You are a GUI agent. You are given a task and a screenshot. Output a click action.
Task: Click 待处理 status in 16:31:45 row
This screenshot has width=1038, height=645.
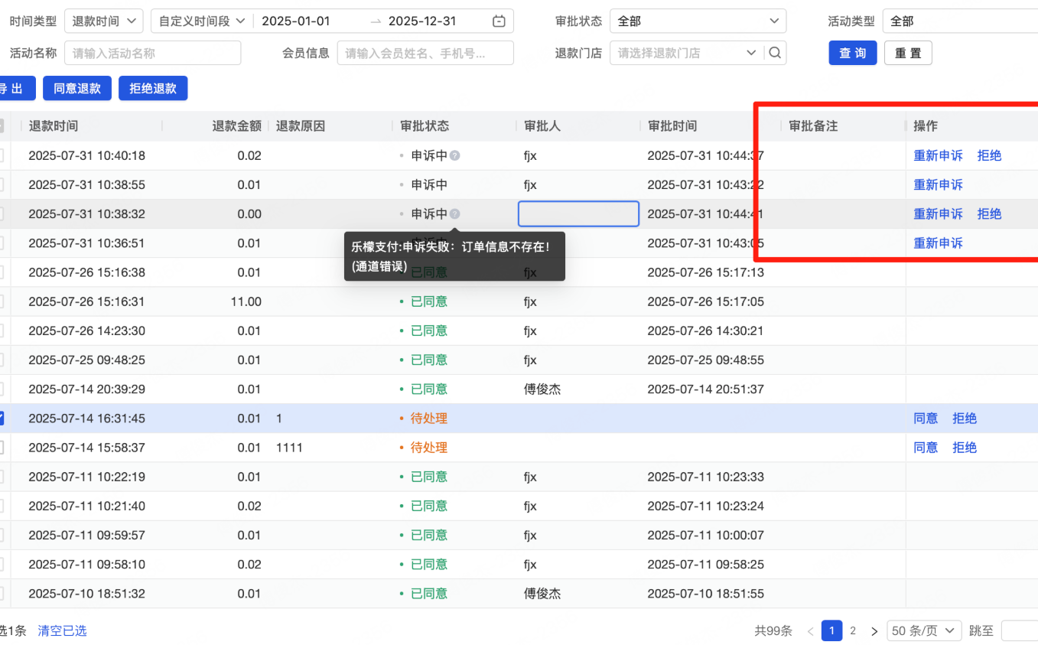click(x=429, y=419)
